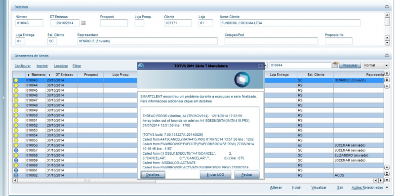The height and width of the screenshot is (196, 395).
Task: Click blue status circle for order 010059
Action: click(x=16, y=161)
